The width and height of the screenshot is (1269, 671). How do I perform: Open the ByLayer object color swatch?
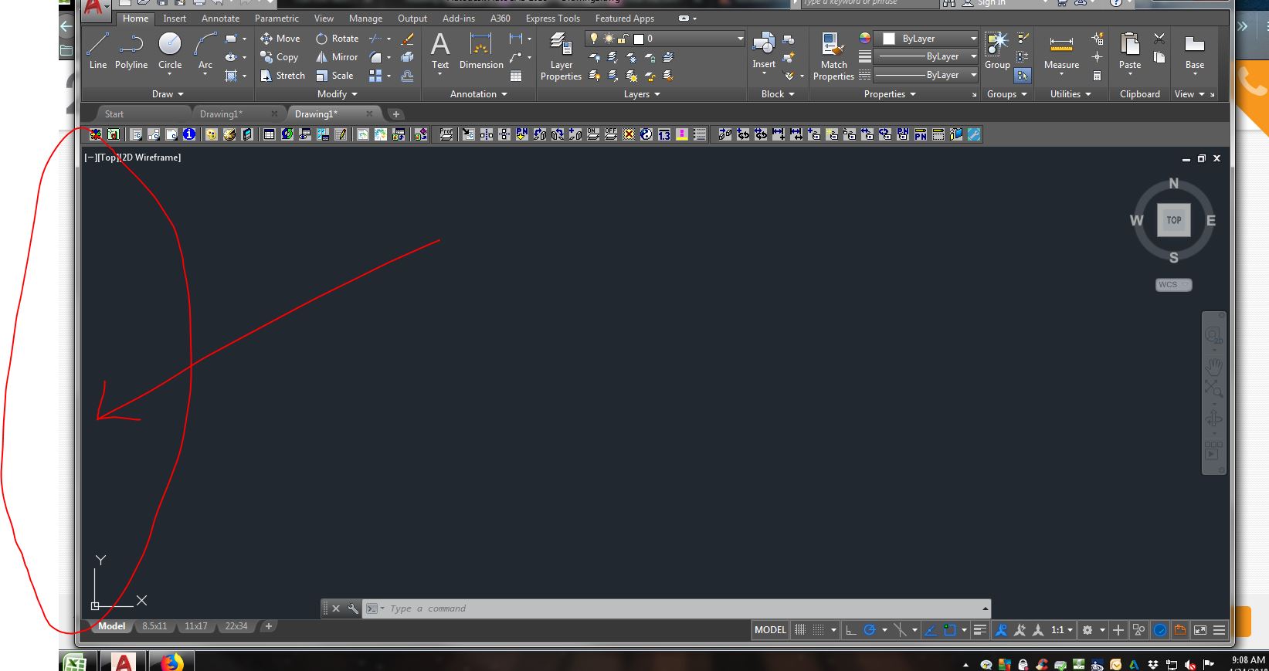pyautogui.click(x=889, y=39)
